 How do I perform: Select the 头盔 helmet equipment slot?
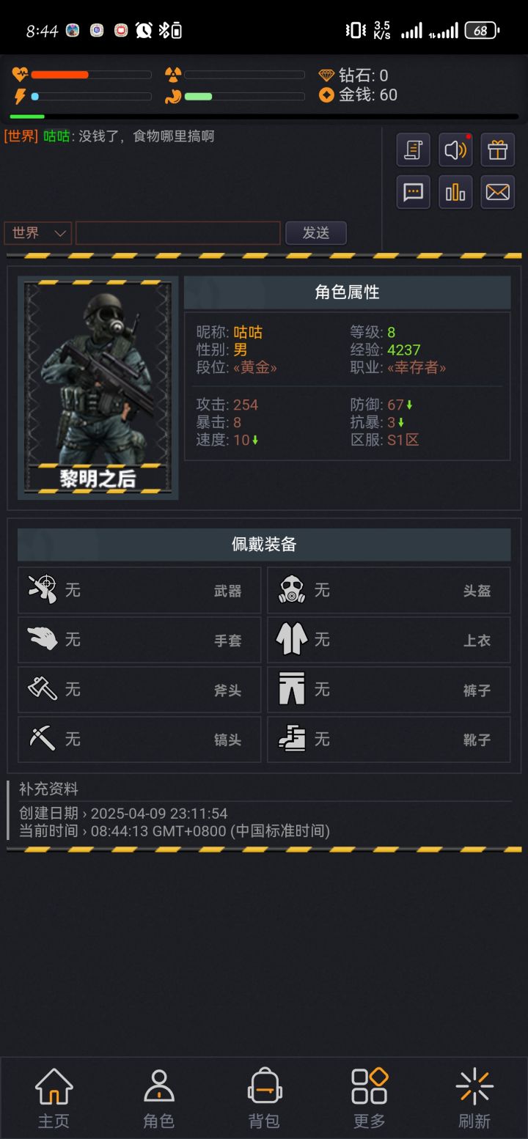tap(389, 590)
